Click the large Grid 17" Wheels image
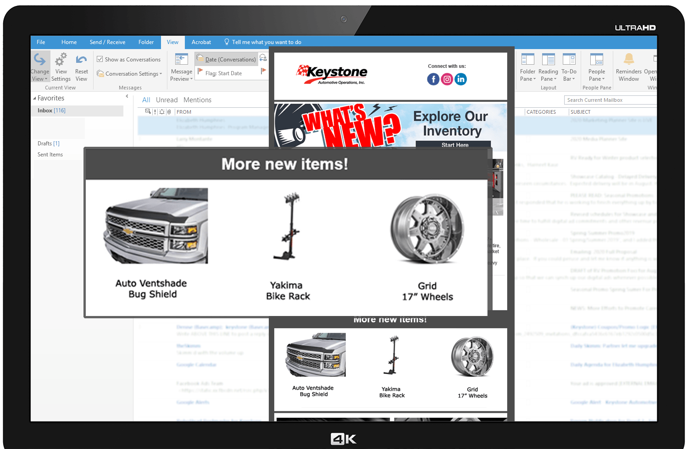The width and height of the screenshot is (688, 449). click(x=427, y=229)
